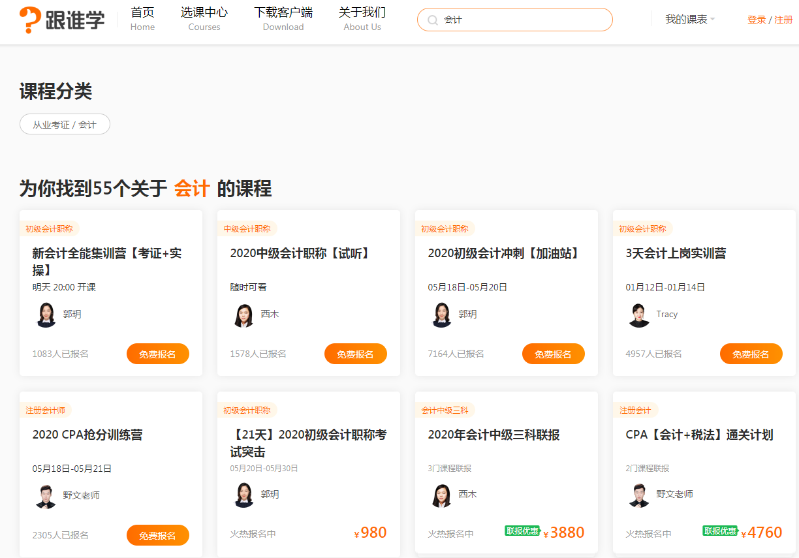Click 免费报名 on 3天会计上岗实训营

[751, 353]
